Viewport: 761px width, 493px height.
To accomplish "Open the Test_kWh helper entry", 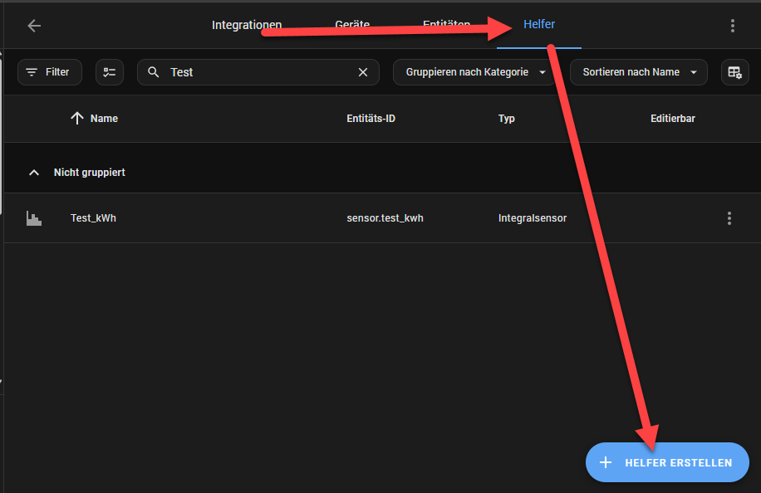I will [x=93, y=218].
